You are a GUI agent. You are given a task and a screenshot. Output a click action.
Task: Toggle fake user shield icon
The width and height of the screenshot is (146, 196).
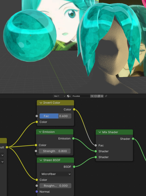point(95,96)
